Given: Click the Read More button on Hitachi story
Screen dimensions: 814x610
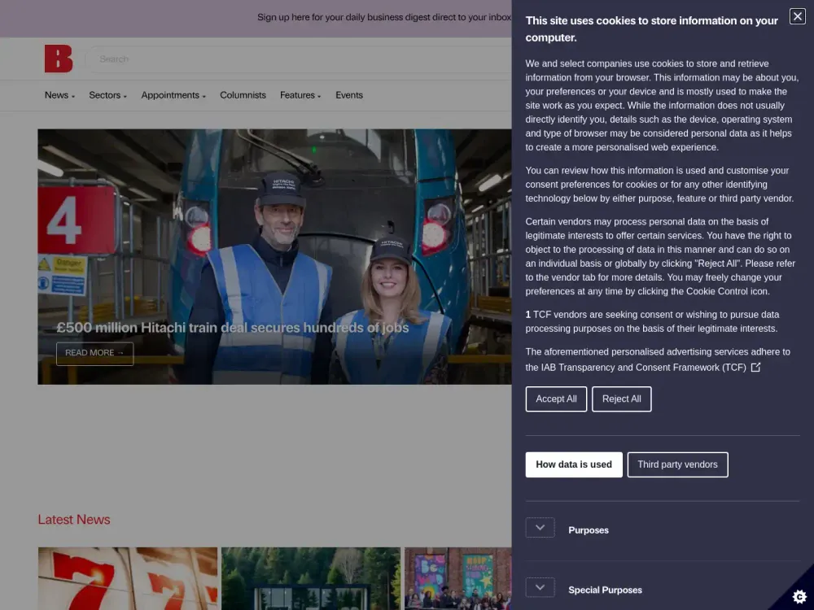Looking at the screenshot, I should (94, 353).
